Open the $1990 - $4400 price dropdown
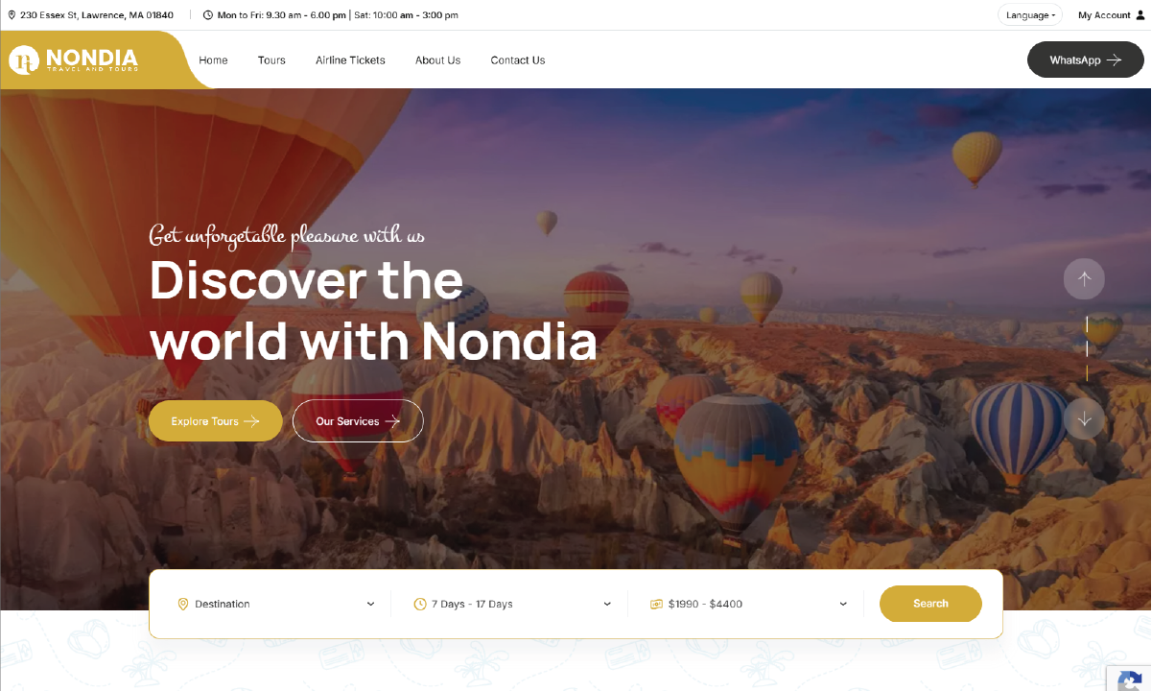Viewport: 1152px width, 691px height. [749, 605]
